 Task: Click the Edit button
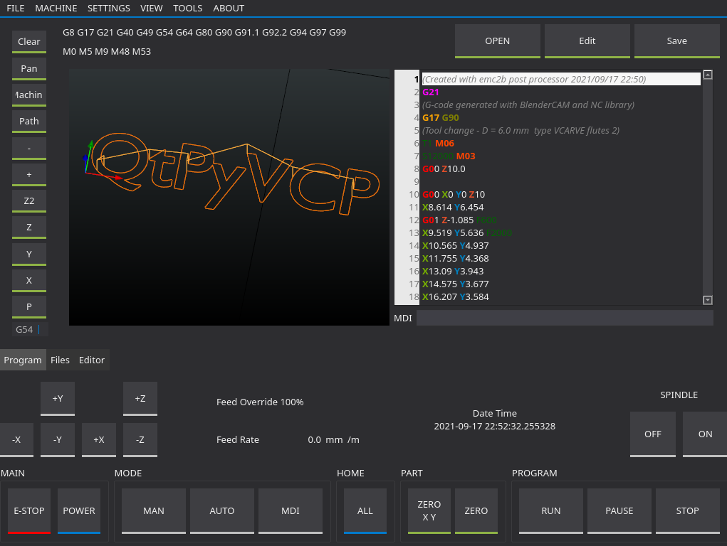(587, 41)
